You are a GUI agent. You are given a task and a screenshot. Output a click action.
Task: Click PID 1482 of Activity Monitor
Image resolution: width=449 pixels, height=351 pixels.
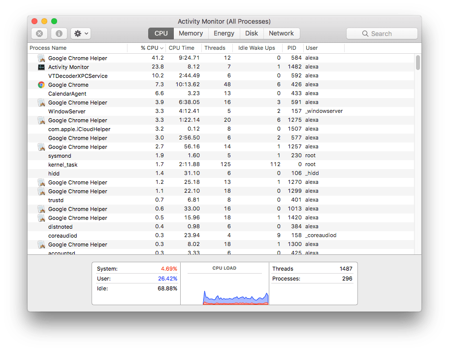click(x=294, y=67)
